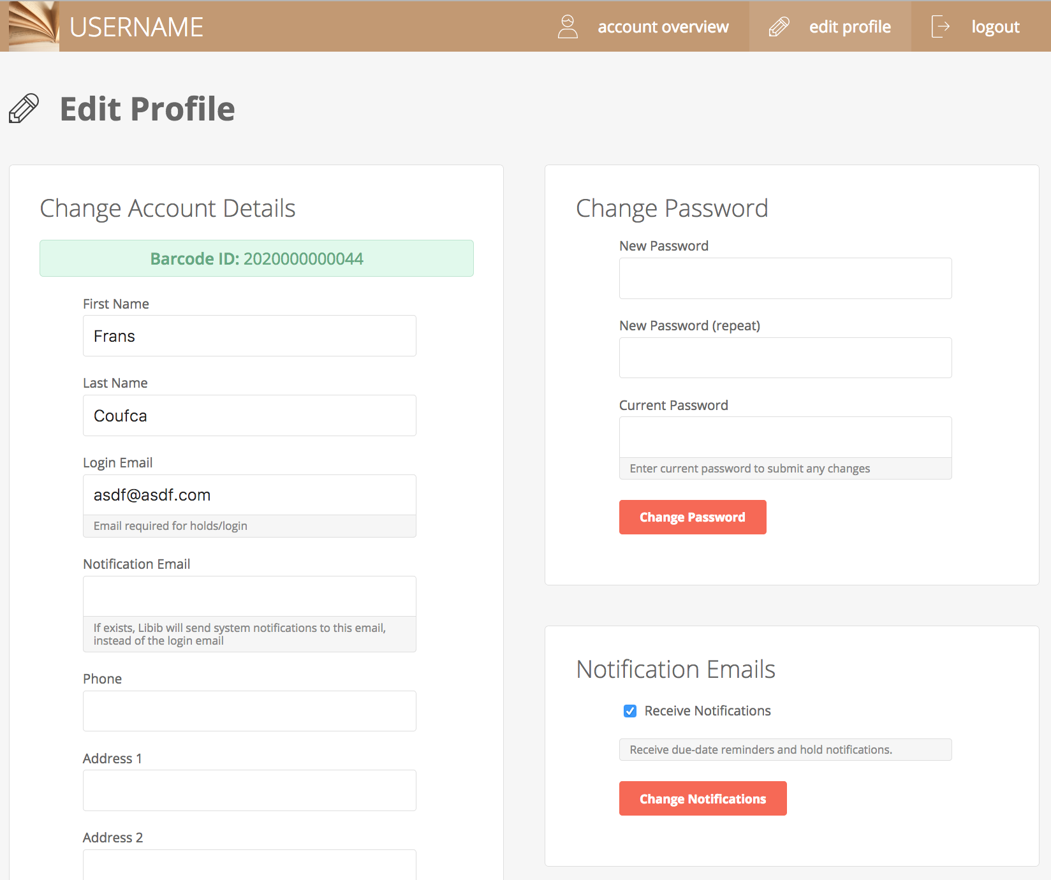Click the Login Email input field
Image resolution: width=1051 pixels, height=880 pixels.
(249, 495)
